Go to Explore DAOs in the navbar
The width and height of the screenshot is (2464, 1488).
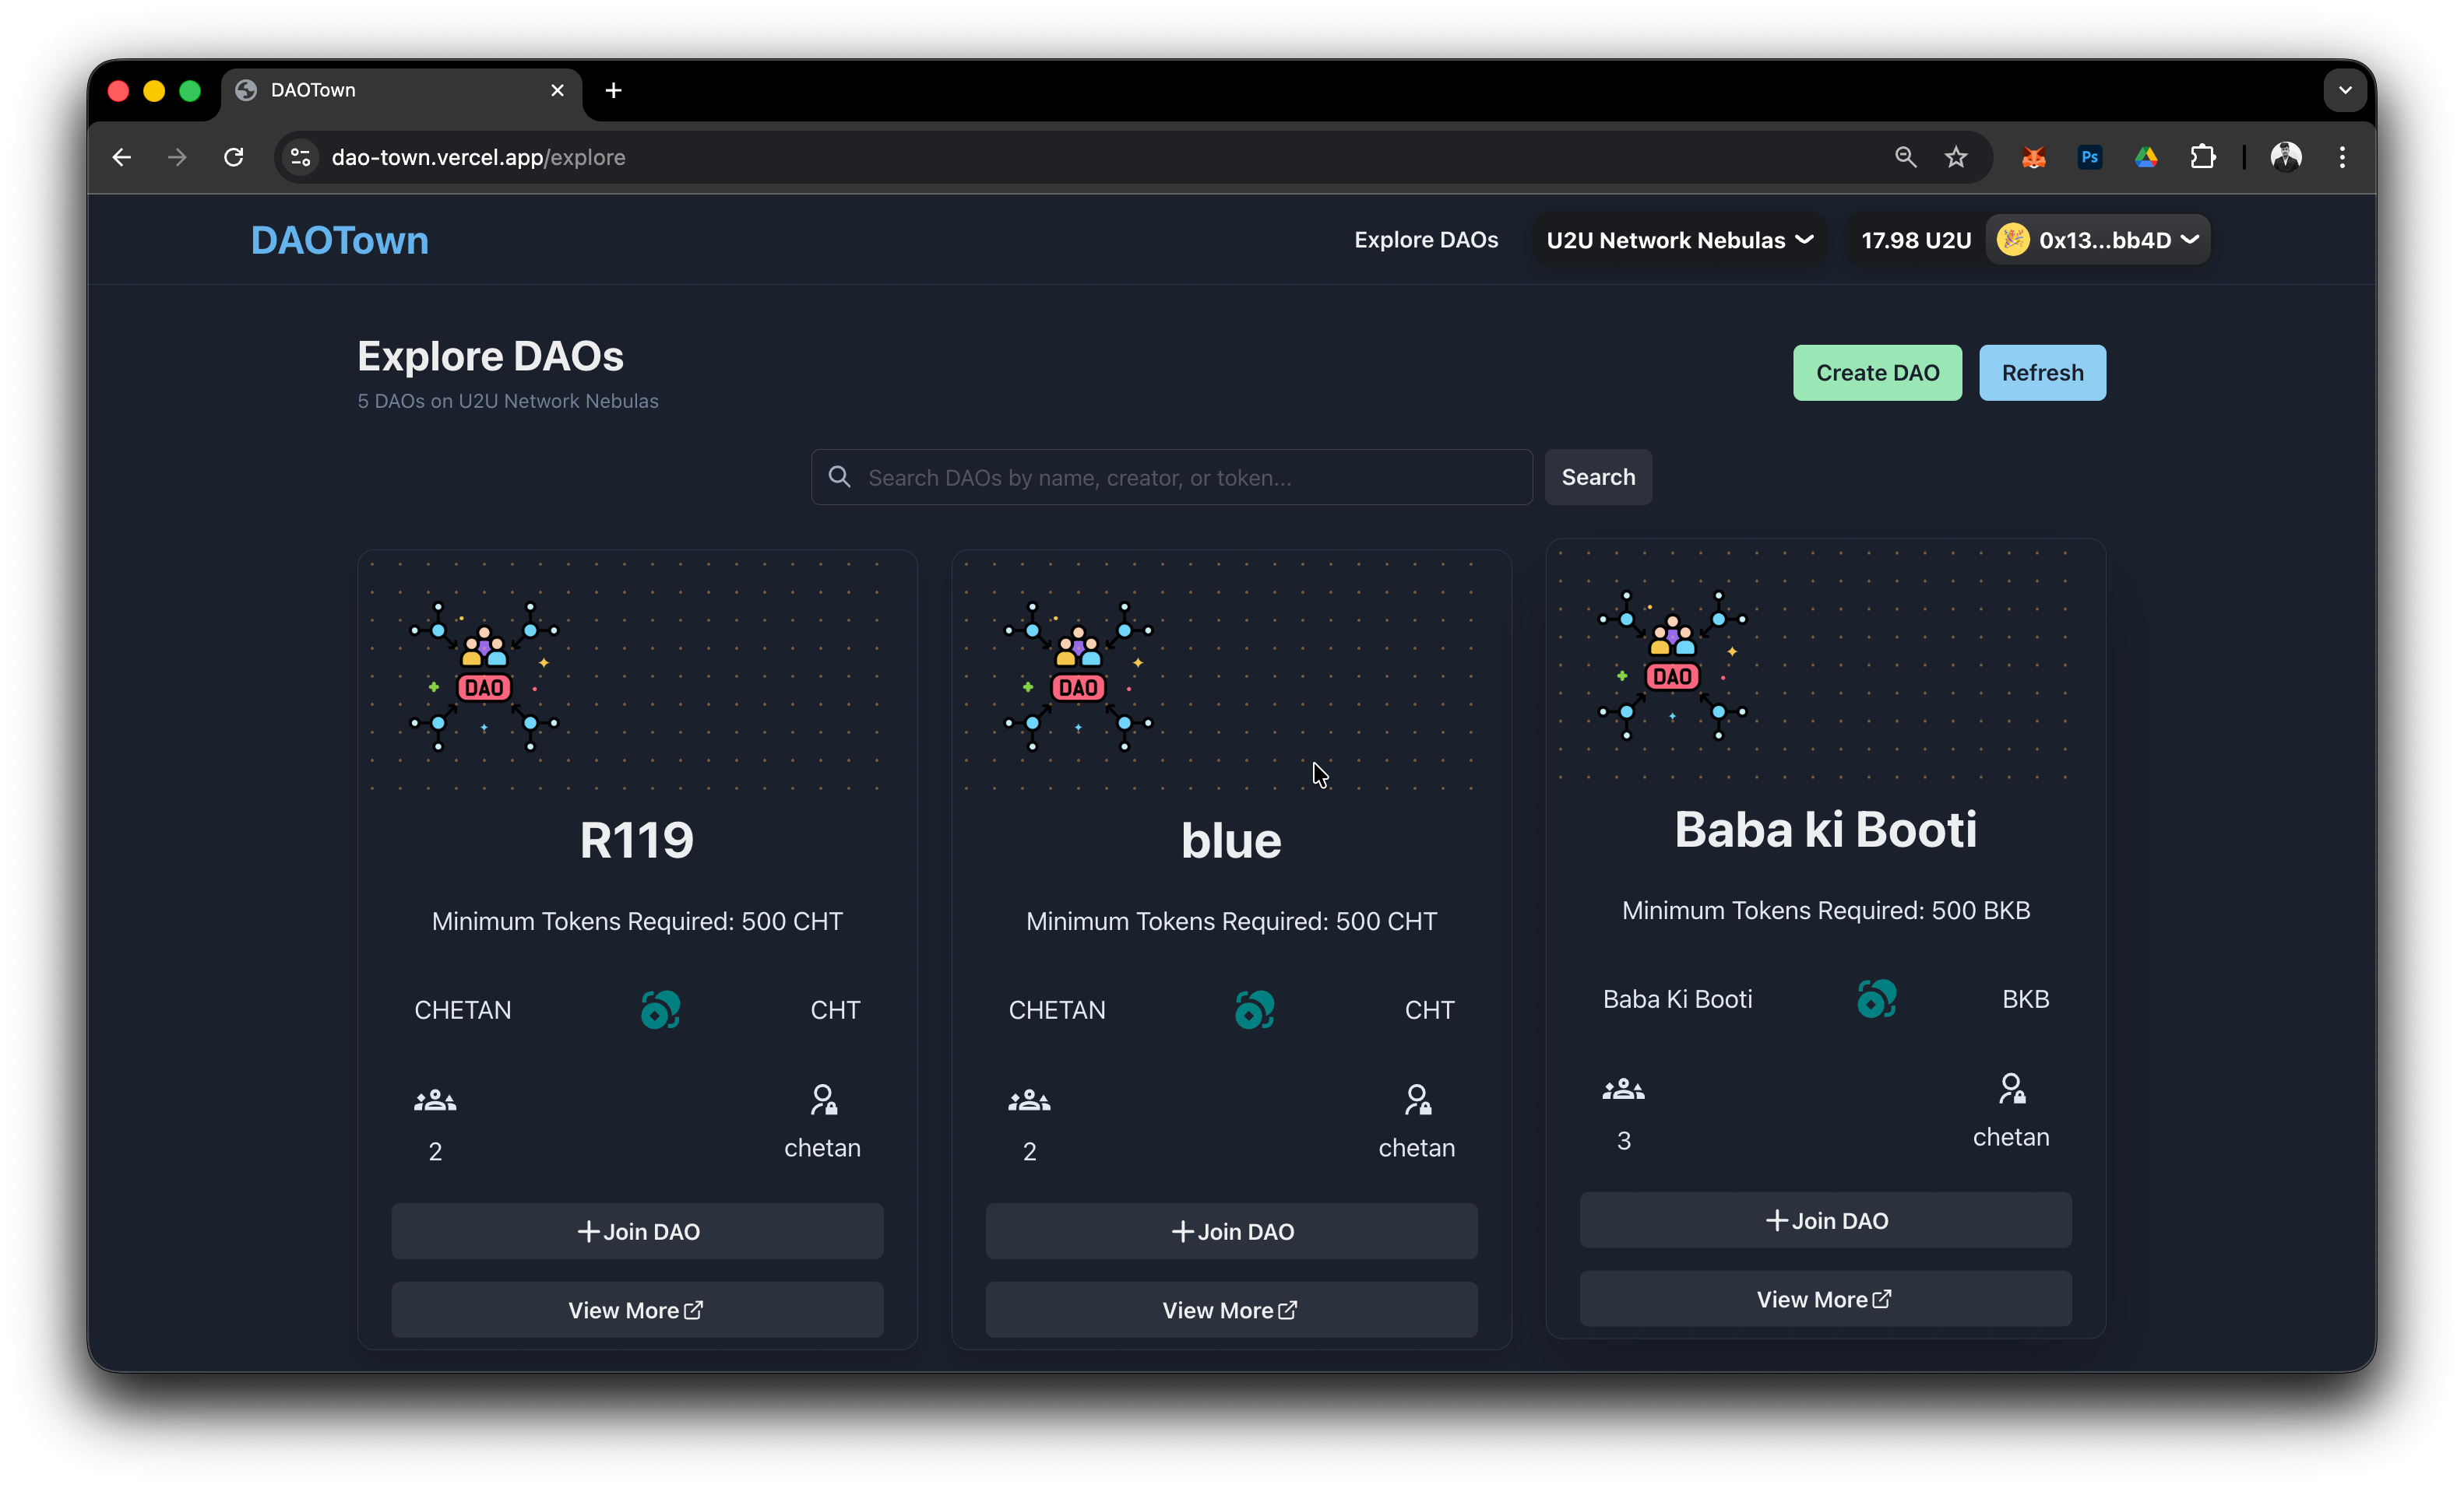point(1426,240)
